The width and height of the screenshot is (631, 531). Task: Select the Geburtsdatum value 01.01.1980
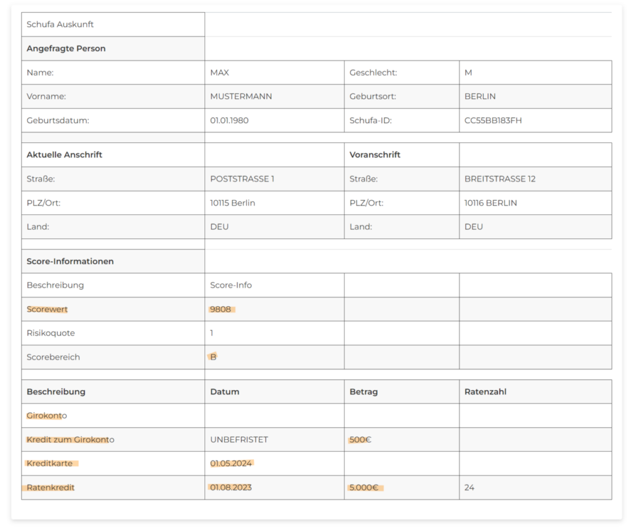[229, 121]
